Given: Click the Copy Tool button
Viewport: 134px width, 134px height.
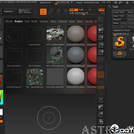Looking at the screenshot, I should (x=120, y=16).
